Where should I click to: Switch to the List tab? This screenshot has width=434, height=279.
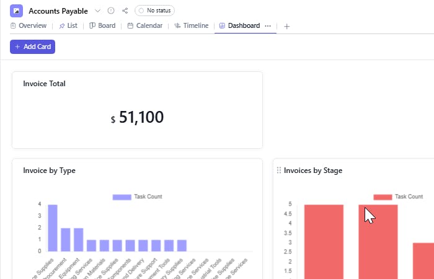click(68, 26)
